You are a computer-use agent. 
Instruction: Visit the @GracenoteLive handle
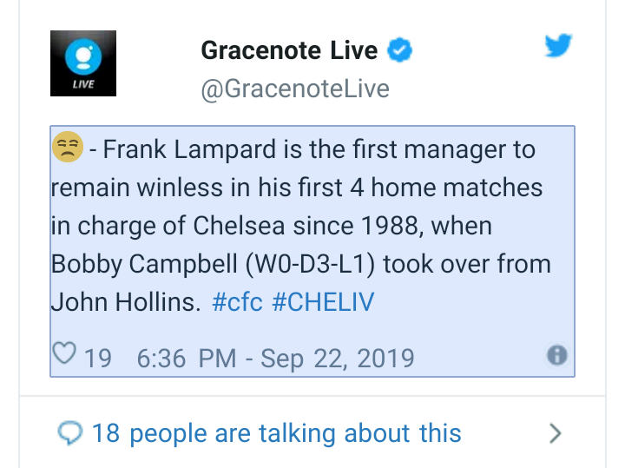pos(295,89)
